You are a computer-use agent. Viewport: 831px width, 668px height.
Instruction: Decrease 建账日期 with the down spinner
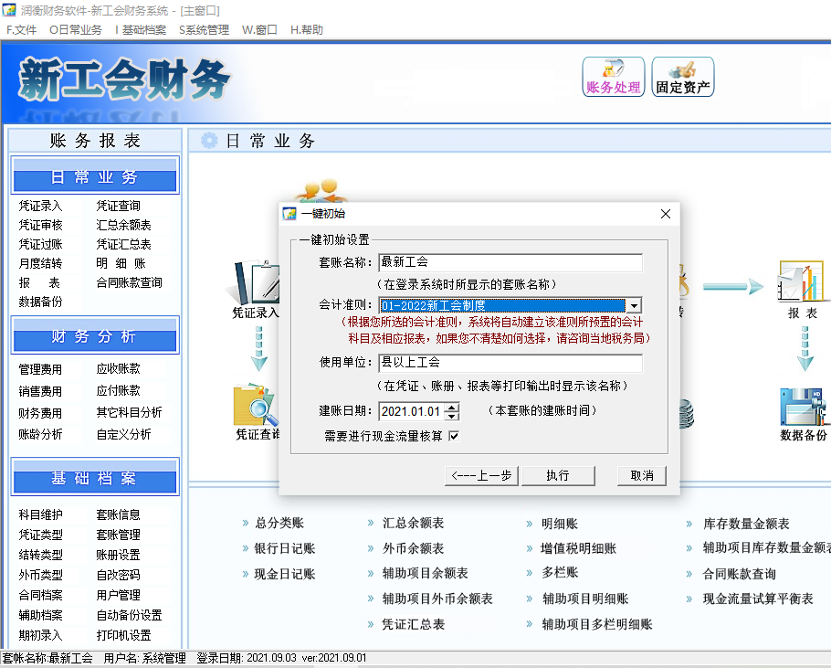(x=451, y=417)
